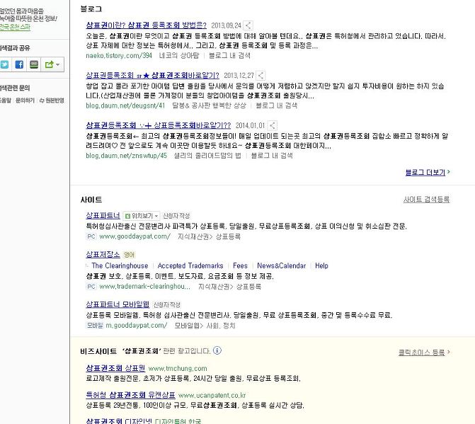Viewport: 475px width, 424px height.
Task: Click 블로그 내 검색 for naeko.tistory.com result
Action: 229,55
